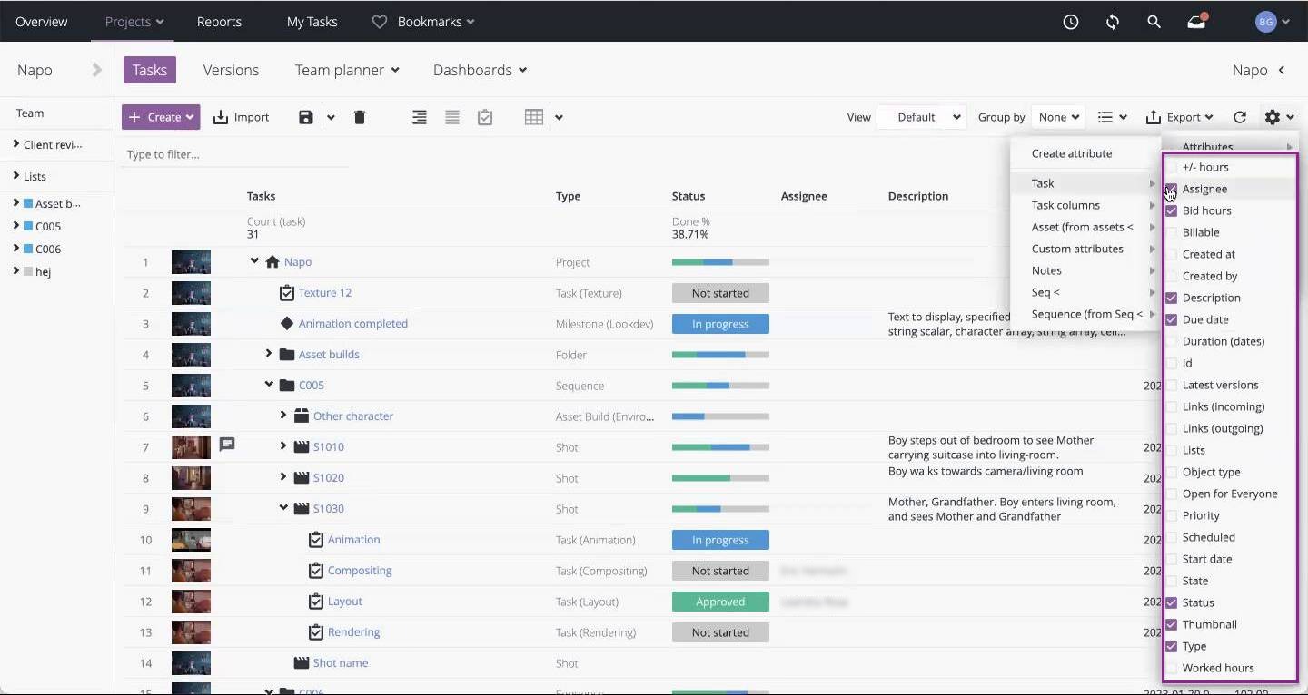Image resolution: width=1308 pixels, height=695 pixels.
Task: Open the Default view dropdown
Action: point(922,117)
